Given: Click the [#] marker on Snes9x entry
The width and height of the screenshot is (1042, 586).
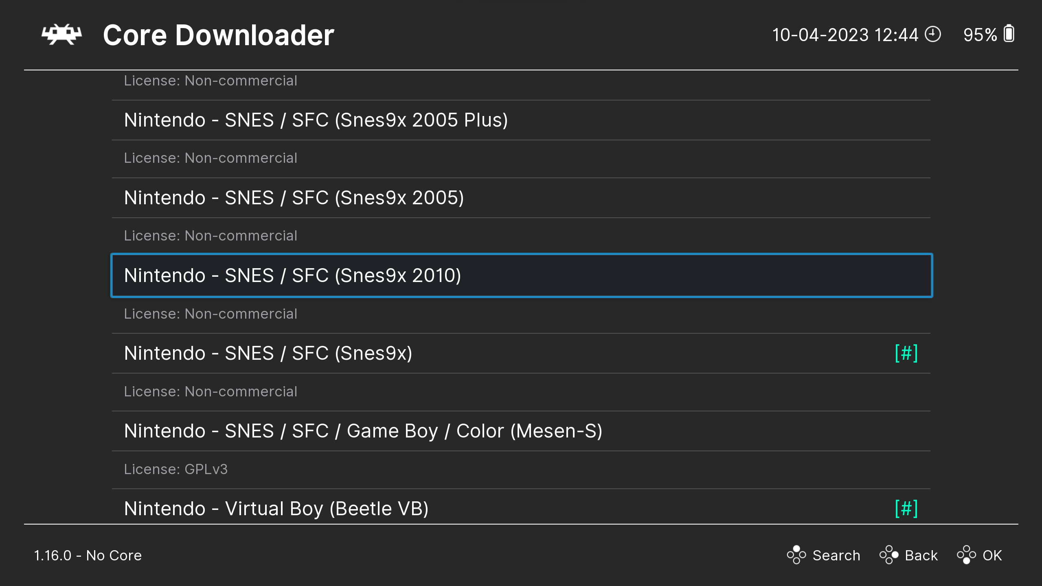Looking at the screenshot, I should pos(906,353).
